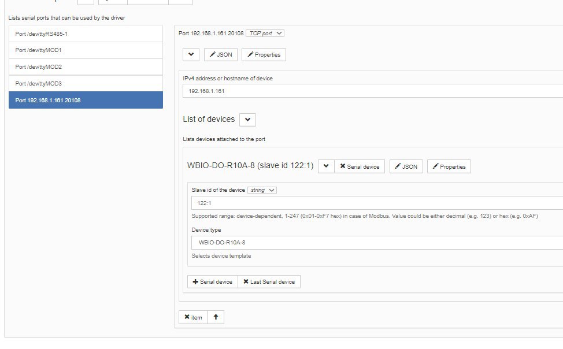Edit the IPv4 address field
The width and height of the screenshot is (563, 349).
(x=373, y=91)
